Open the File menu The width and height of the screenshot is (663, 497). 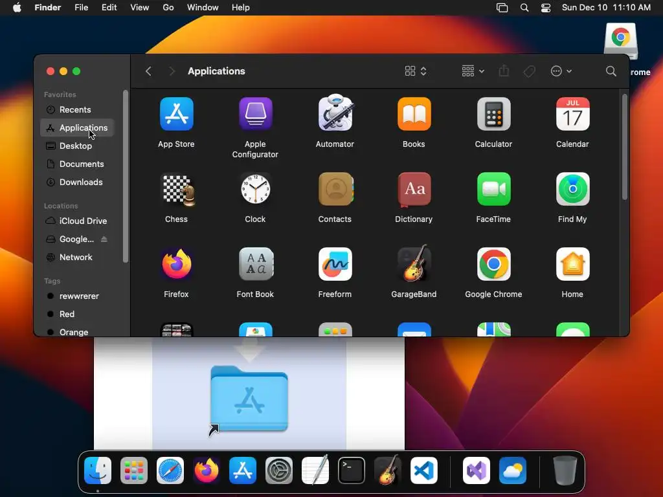tap(81, 8)
